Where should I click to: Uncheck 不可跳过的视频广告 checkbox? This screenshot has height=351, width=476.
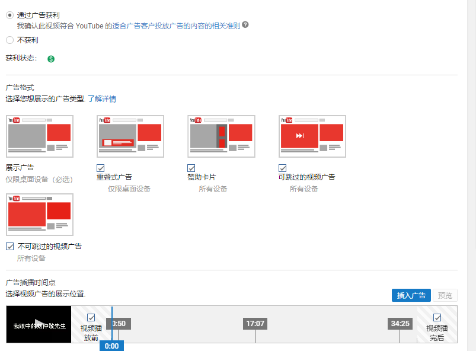[x=10, y=246]
